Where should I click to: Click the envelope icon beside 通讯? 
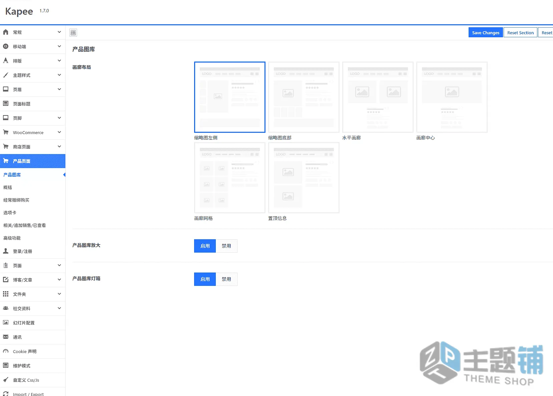tap(6, 337)
